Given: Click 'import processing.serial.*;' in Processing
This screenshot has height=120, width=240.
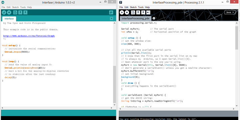Looking at the screenshot, I should point(139,23).
